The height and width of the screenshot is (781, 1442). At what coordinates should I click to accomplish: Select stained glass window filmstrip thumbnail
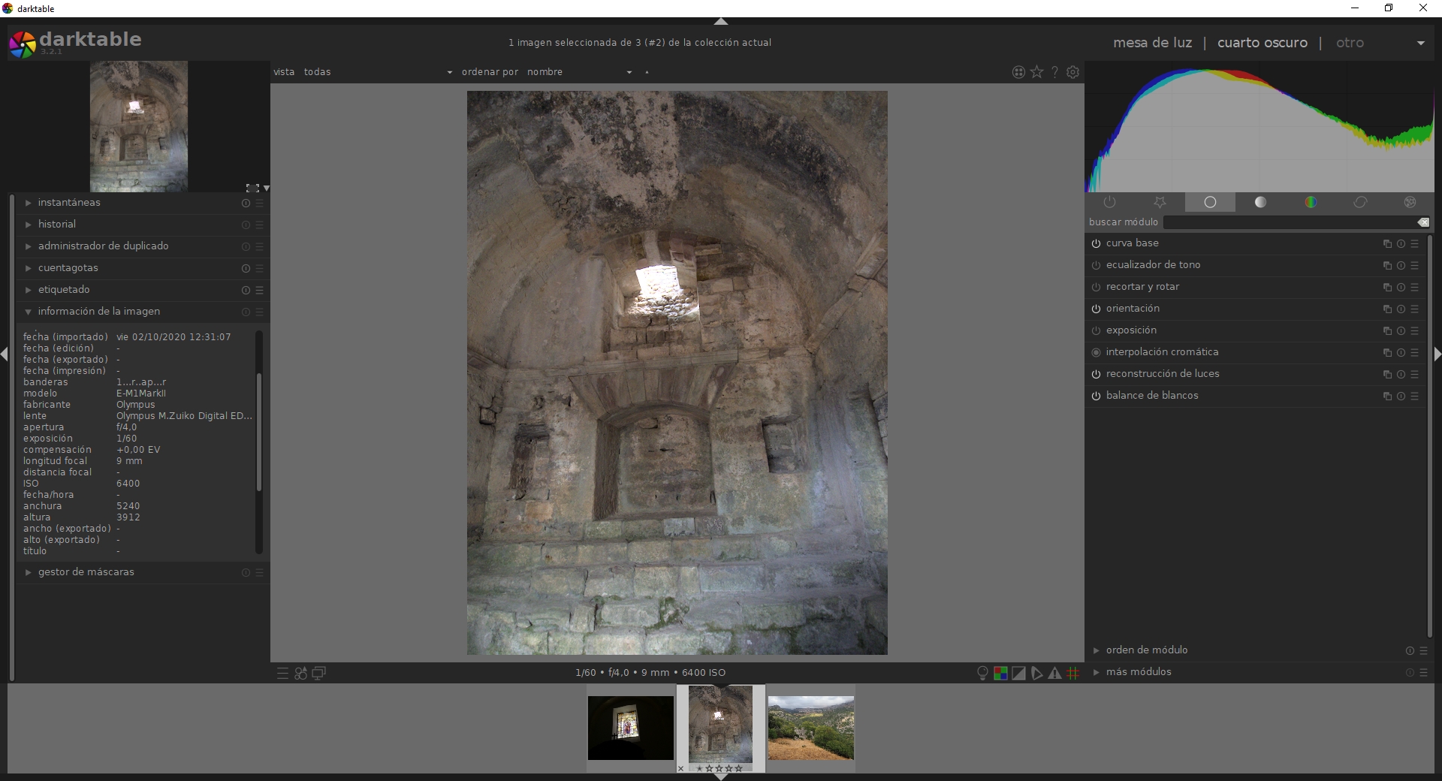point(631,728)
